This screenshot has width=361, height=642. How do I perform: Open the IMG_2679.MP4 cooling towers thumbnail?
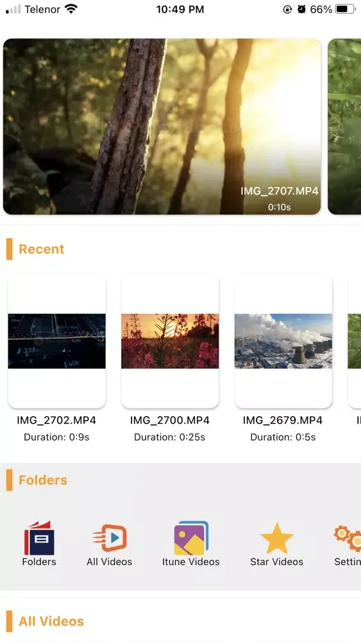[283, 342]
